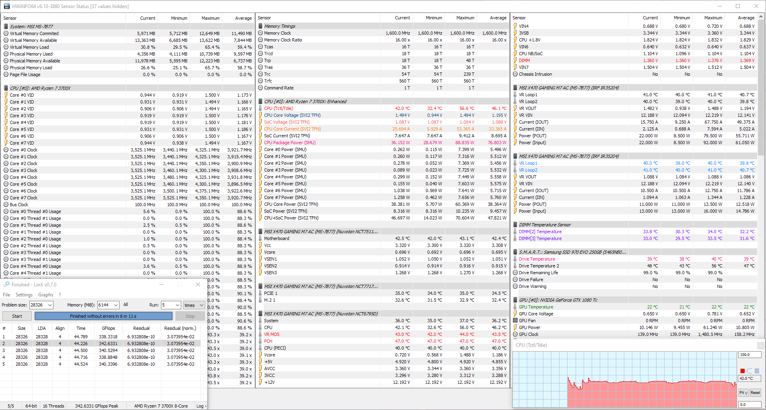Click the Sensor column header in the left panel
Viewport: 766px width, 410px height.
63,18
